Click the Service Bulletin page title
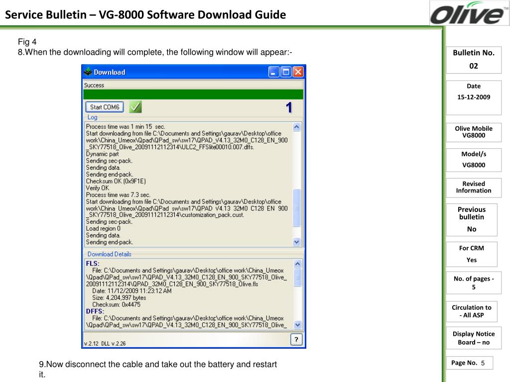This screenshot has height=382, width=510. pos(145,14)
